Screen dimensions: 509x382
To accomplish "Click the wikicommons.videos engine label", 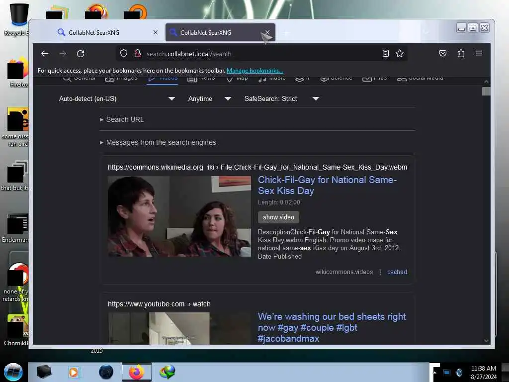I will click(344, 272).
